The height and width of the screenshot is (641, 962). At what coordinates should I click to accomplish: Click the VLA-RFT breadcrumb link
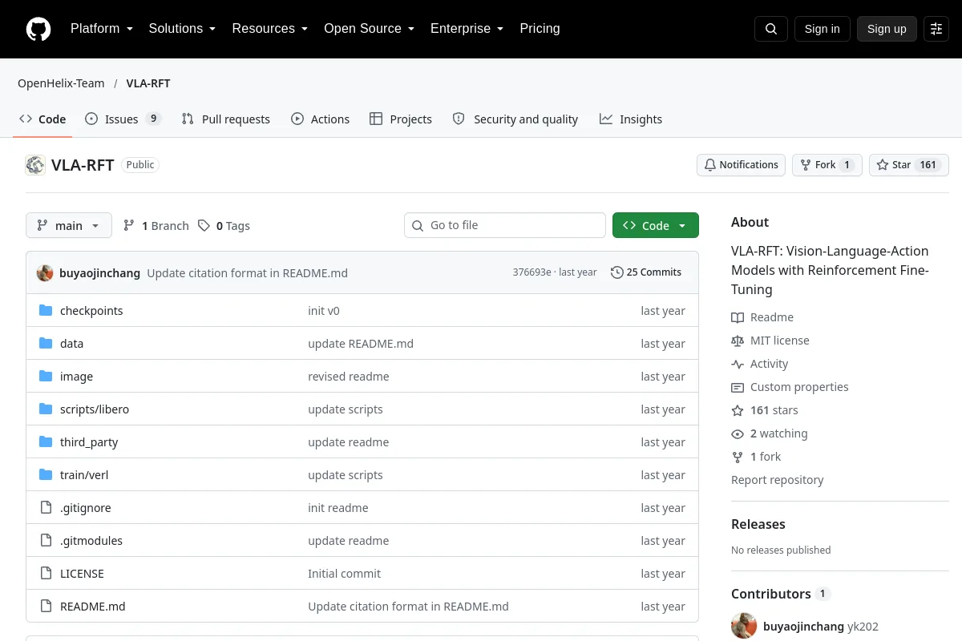click(148, 83)
